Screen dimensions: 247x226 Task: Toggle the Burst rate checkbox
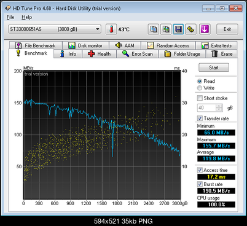(200, 184)
